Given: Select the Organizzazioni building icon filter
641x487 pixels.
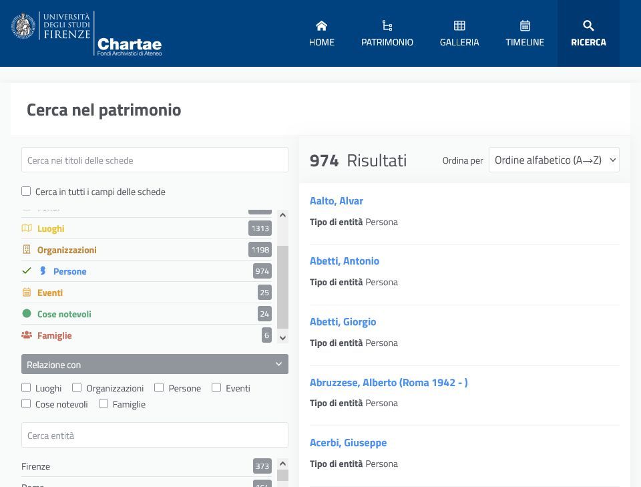Looking at the screenshot, I should coord(27,250).
